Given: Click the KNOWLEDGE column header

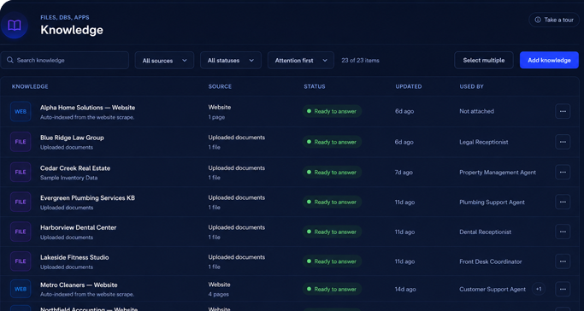Looking at the screenshot, I should (30, 86).
